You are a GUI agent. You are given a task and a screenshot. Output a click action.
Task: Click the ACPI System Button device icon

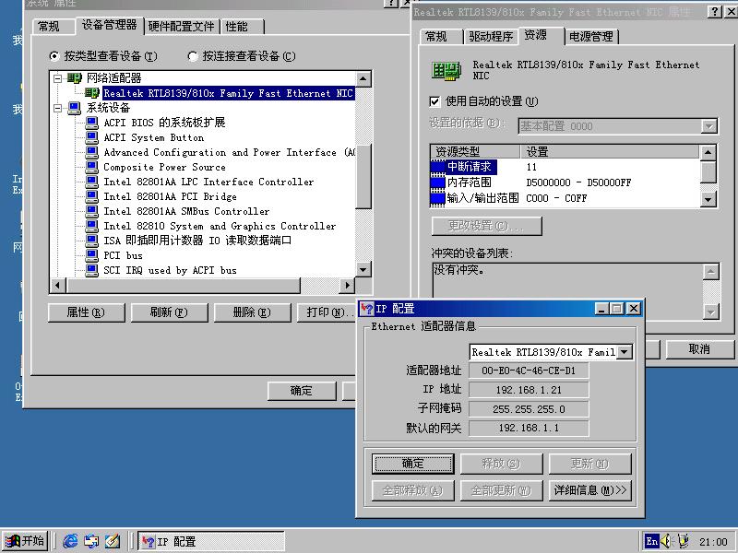pyautogui.click(x=91, y=137)
